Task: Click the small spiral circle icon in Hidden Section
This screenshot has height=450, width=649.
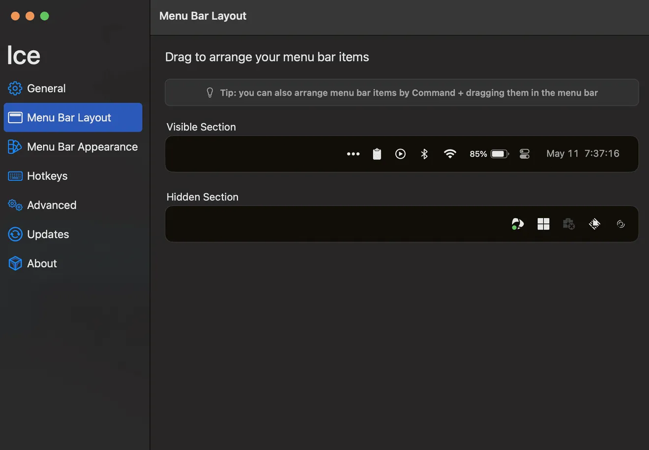Action: coord(620,224)
